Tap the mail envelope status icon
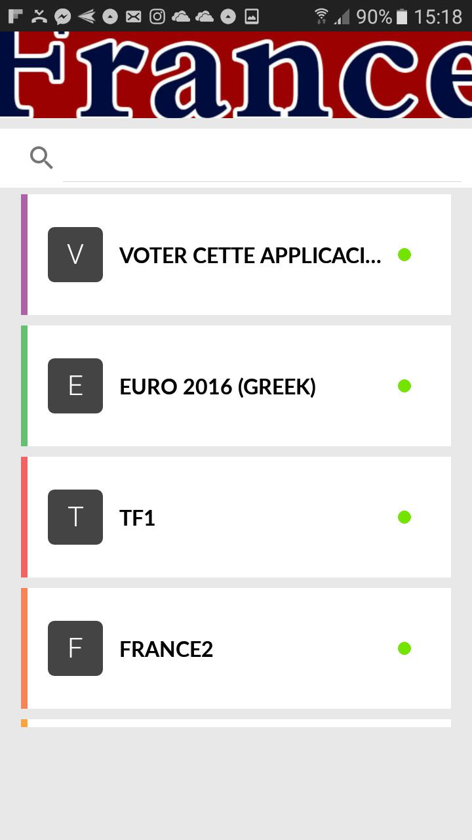Viewport: 472px width, 840px height. [134, 16]
